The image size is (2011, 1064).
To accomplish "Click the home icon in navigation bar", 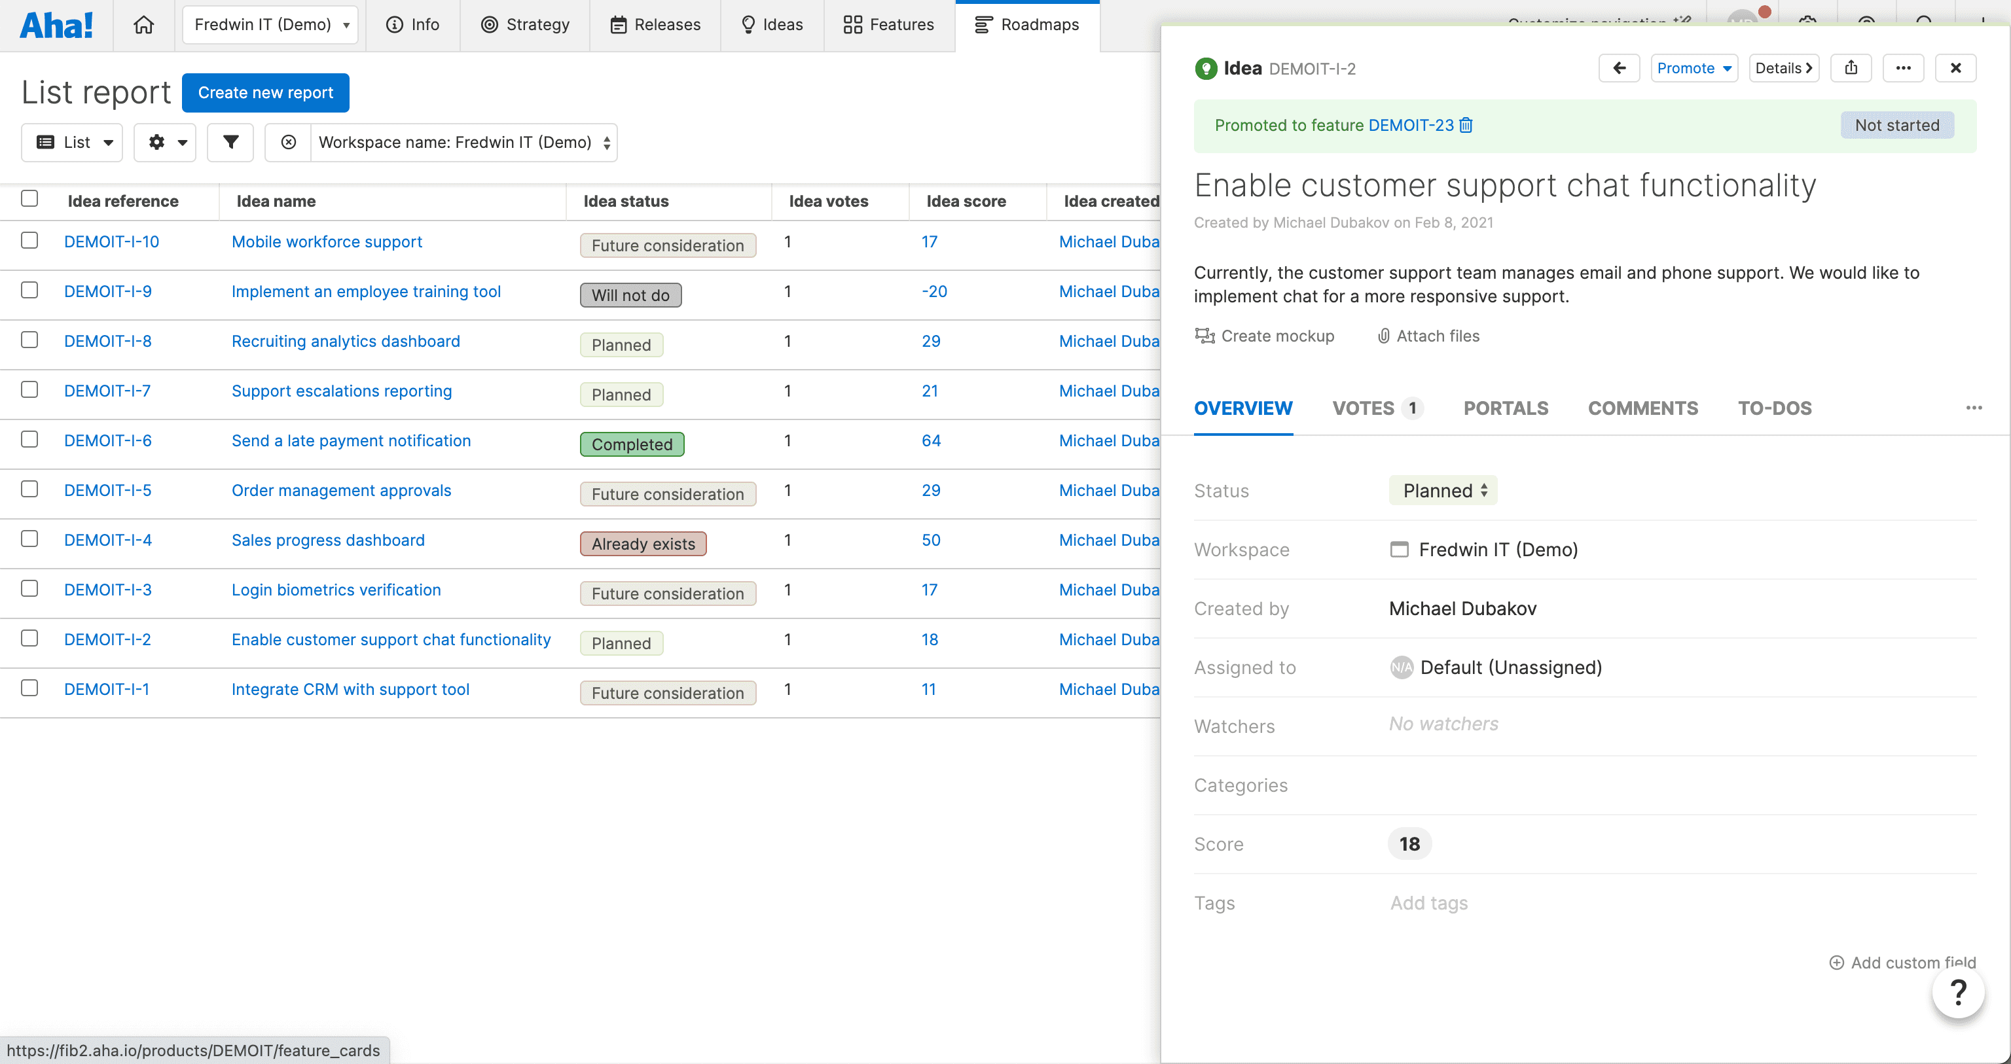I will pyautogui.click(x=143, y=25).
